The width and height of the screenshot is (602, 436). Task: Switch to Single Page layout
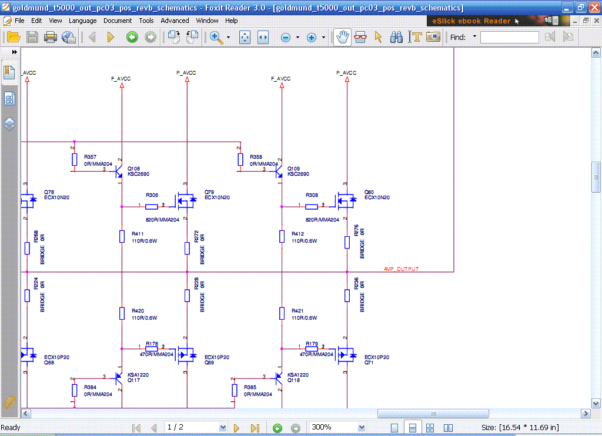tap(394, 428)
